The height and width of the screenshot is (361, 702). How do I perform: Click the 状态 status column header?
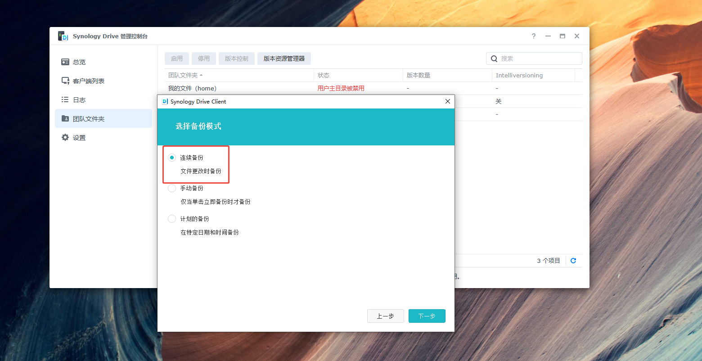pos(324,75)
